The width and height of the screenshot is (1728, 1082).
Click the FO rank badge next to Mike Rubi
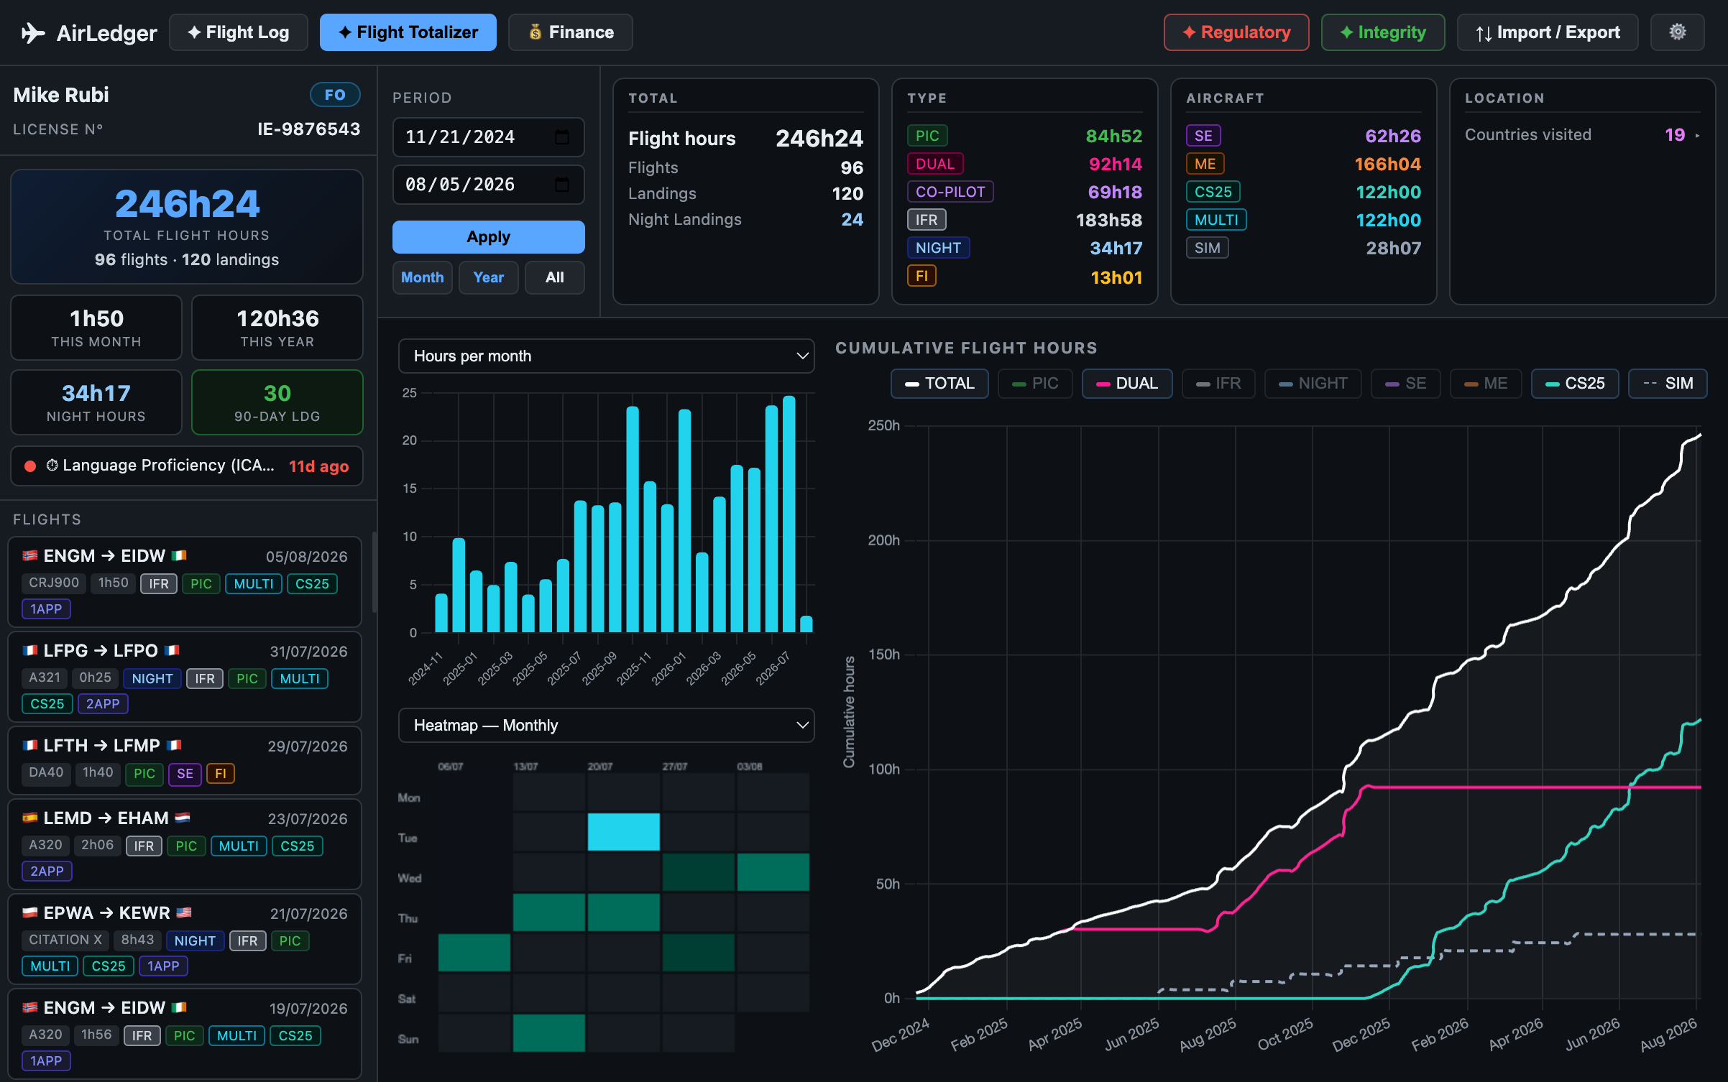335,95
